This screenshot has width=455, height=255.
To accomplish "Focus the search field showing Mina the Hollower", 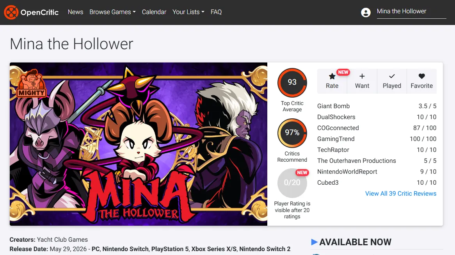I will [x=411, y=11].
